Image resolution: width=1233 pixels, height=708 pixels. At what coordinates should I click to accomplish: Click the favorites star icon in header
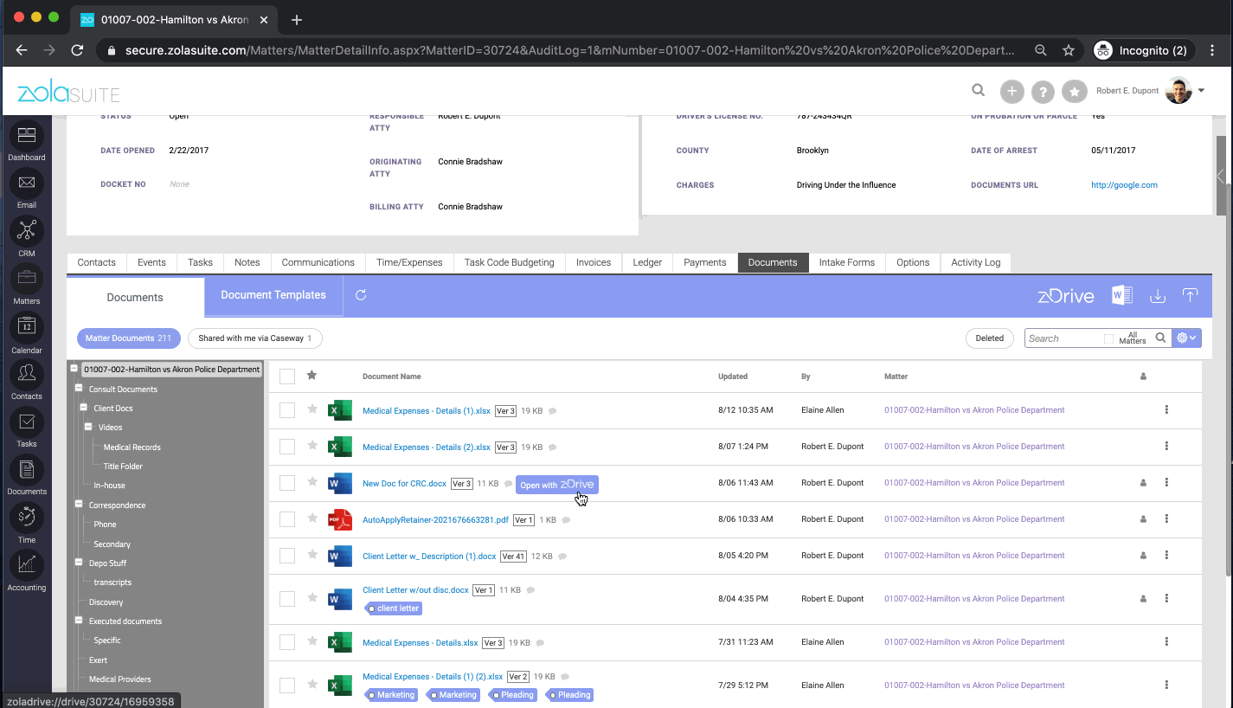tap(1075, 91)
